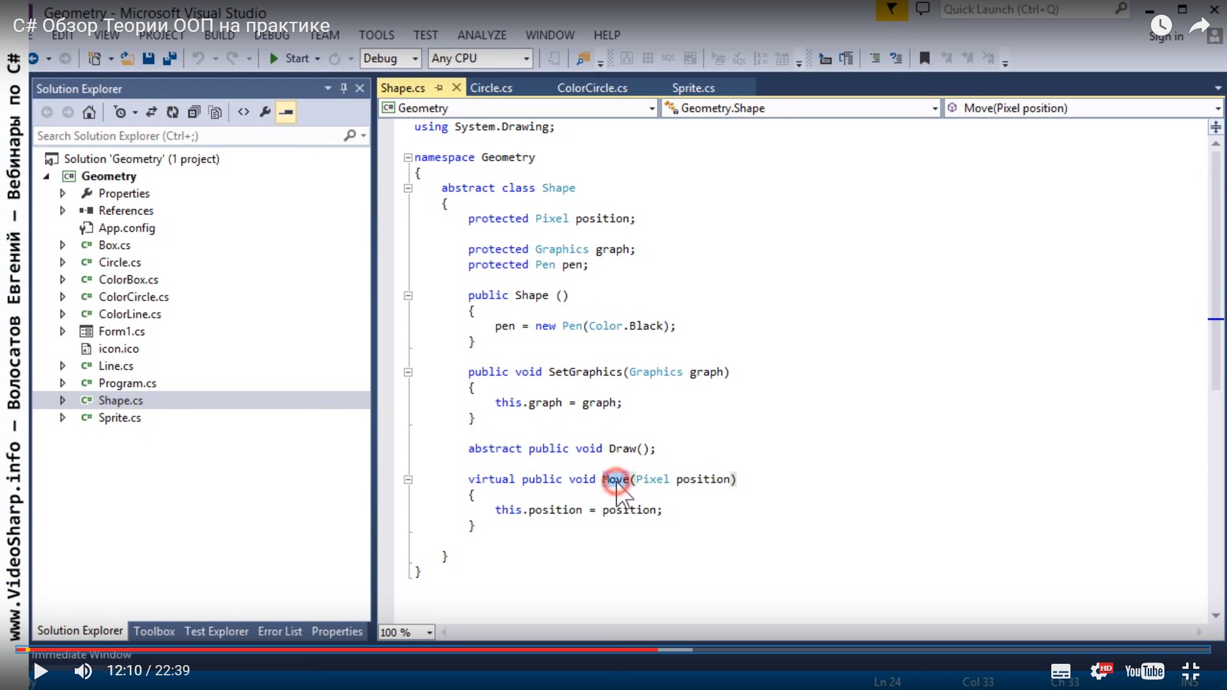Click the Save floppy disk icon
Image resolution: width=1227 pixels, height=690 pixels.
[148, 58]
